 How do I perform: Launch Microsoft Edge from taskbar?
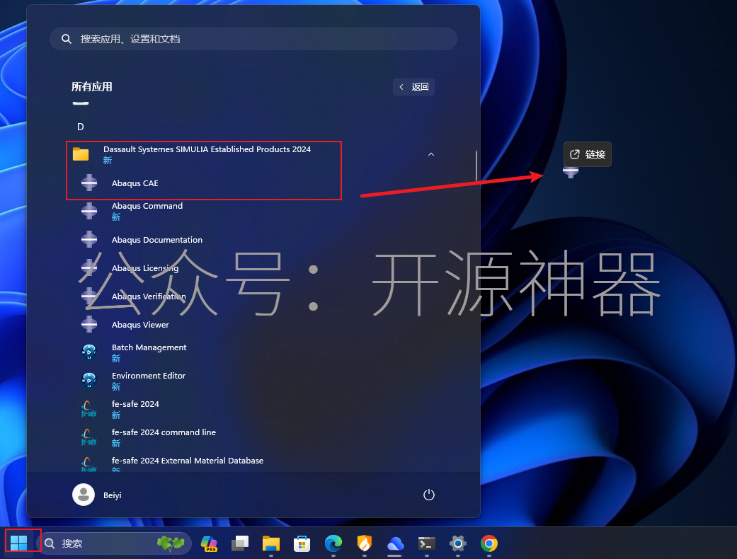(x=333, y=543)
